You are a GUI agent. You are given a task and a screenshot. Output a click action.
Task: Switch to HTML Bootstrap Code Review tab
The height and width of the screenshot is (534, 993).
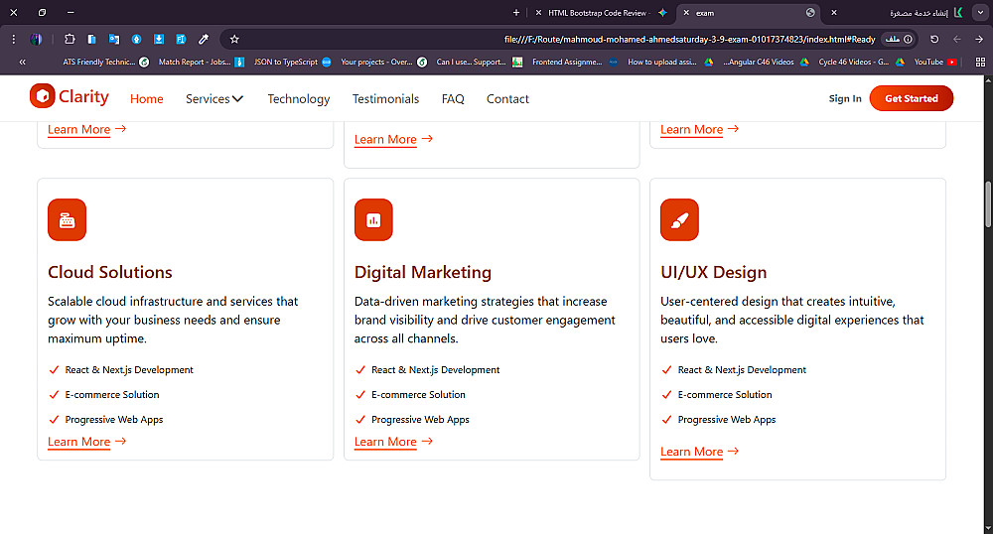pos(596,13)
